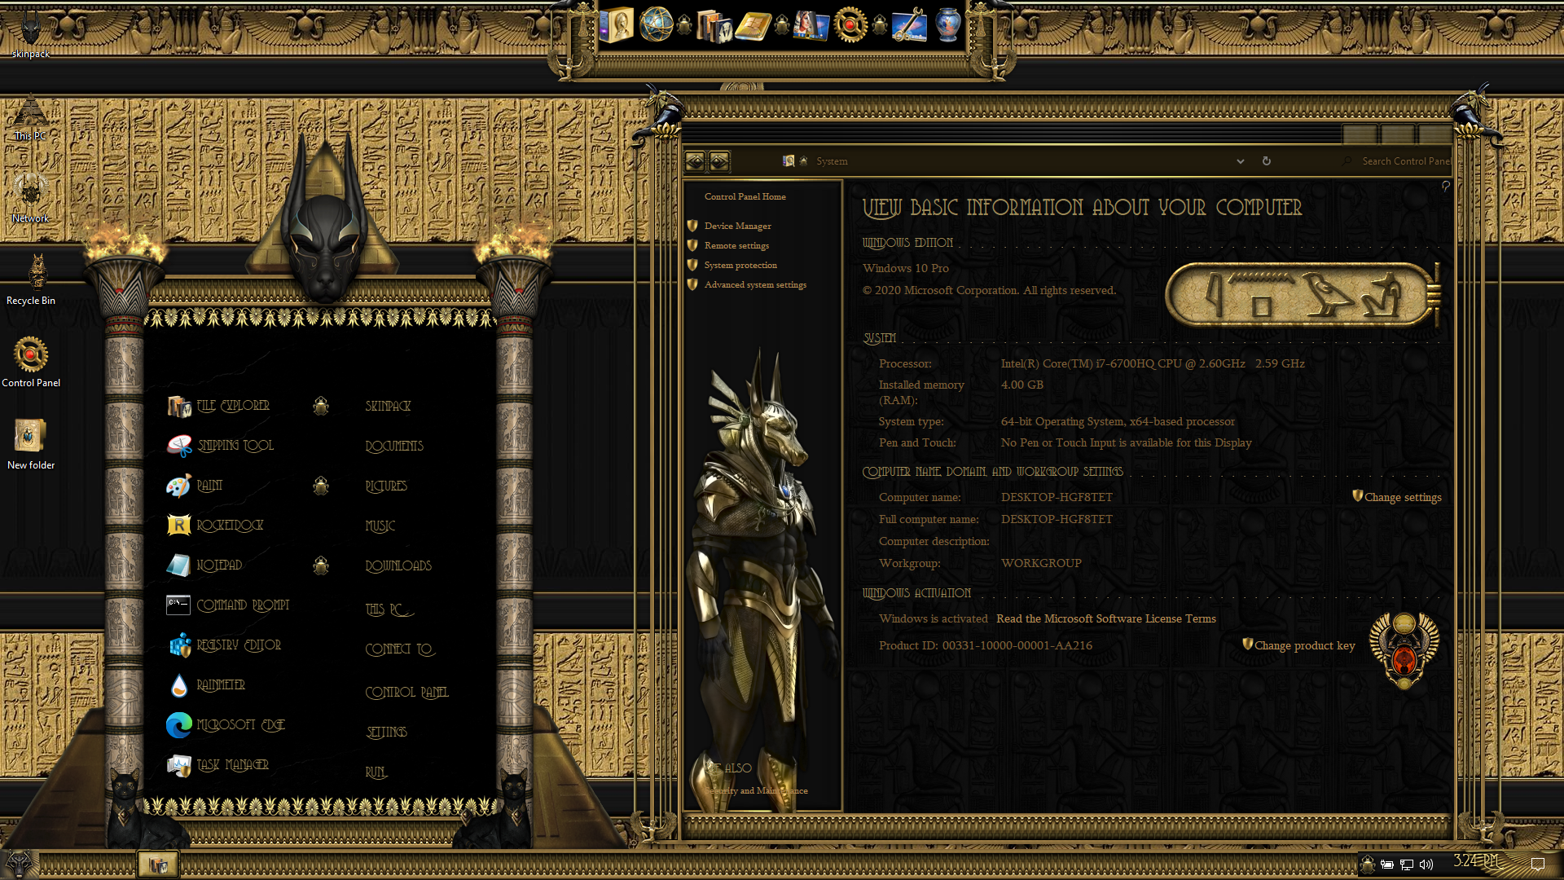Open Advanced system settings link
Screen dimensions: 1564x880
point(754,284)
